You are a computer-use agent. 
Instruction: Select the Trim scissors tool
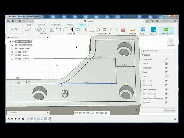[72, 30]
